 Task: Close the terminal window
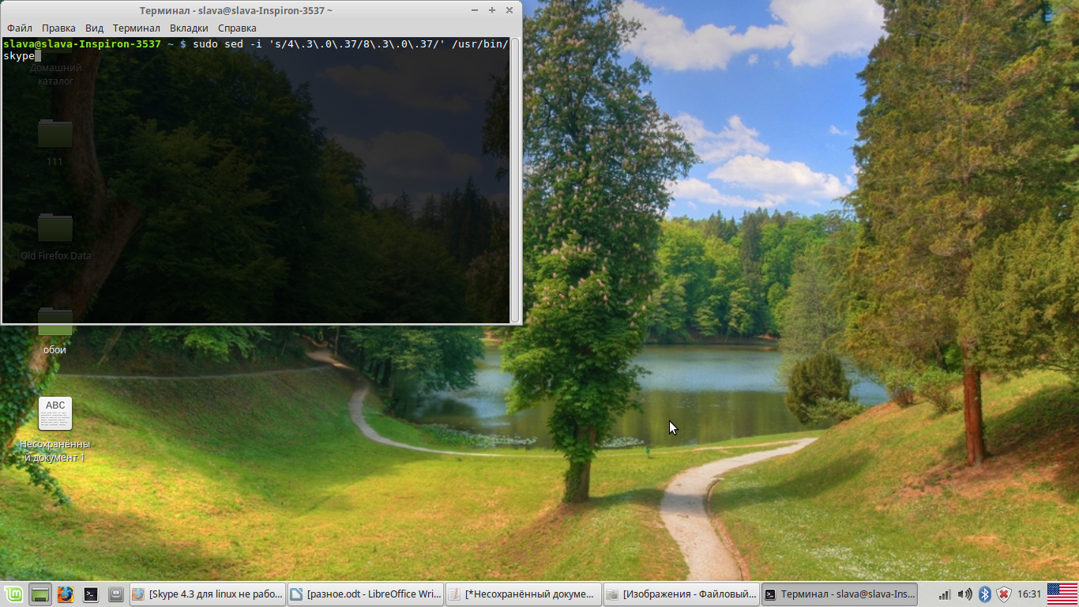click(x=509, y=10)
